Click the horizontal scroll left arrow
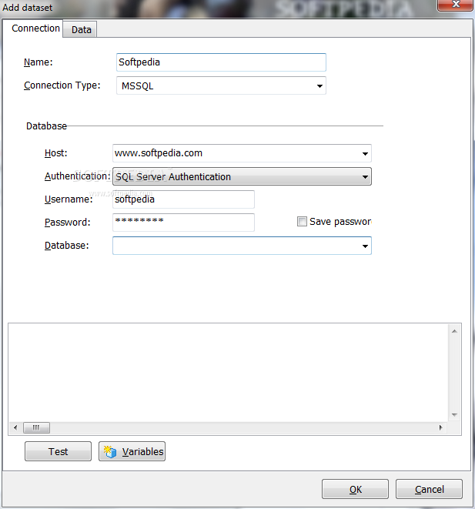 15,427
